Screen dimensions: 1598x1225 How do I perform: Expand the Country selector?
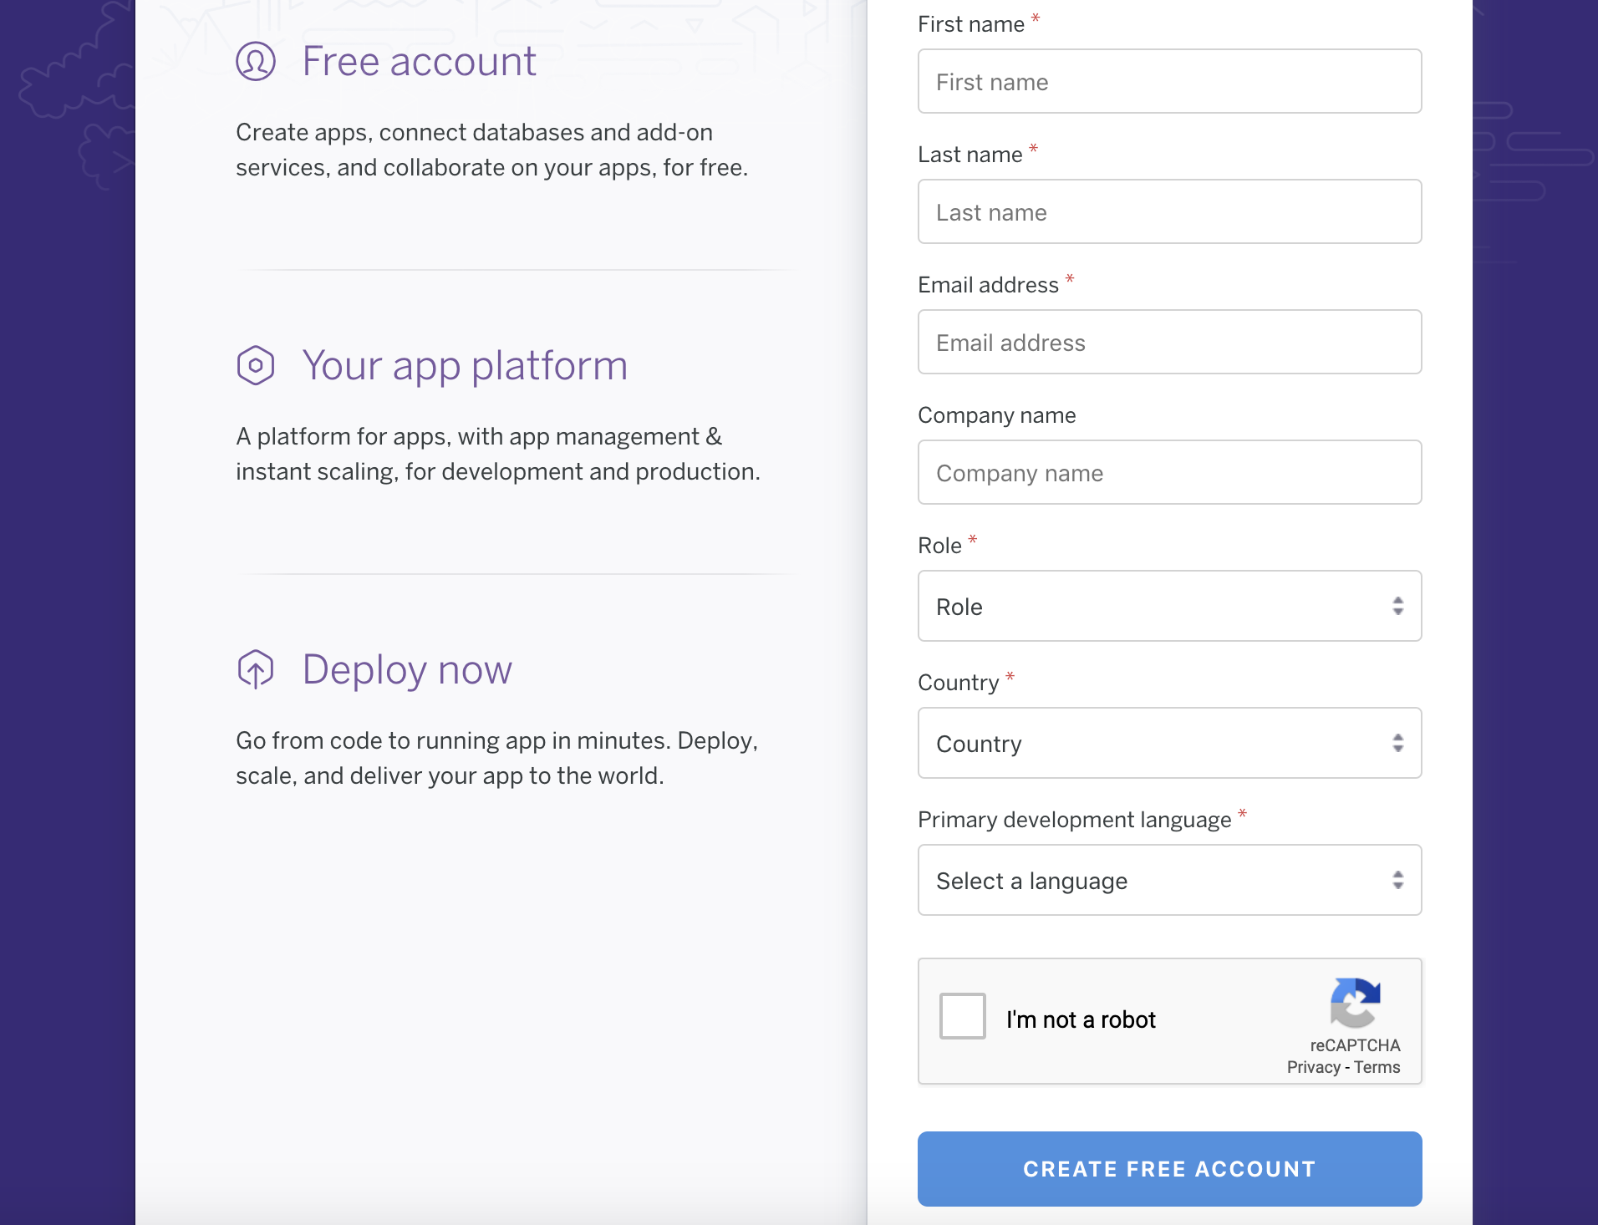1169,743
